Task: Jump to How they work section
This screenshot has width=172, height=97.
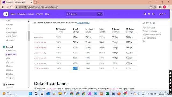Action: (149, 28)
